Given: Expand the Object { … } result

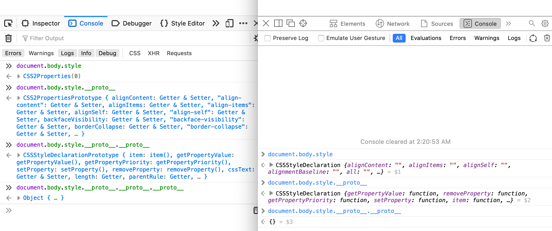Looking at the screenshot, I should coord(19,198).
